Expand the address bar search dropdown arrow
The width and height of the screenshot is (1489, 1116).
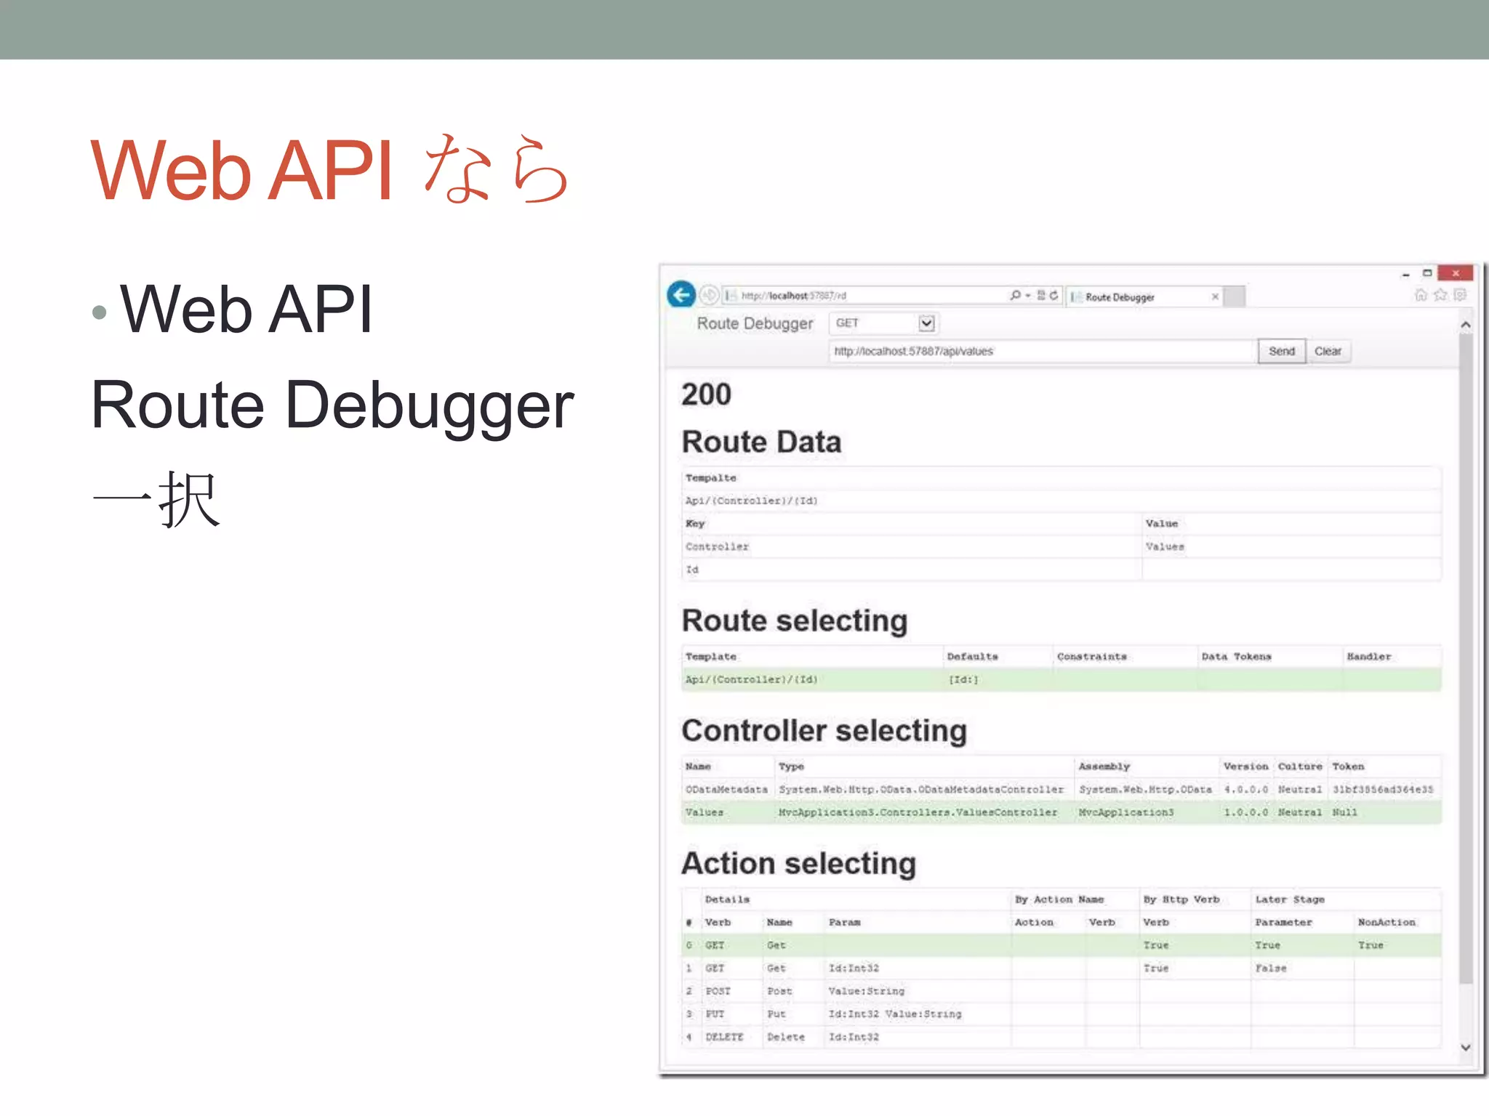tap(1027, 296)
